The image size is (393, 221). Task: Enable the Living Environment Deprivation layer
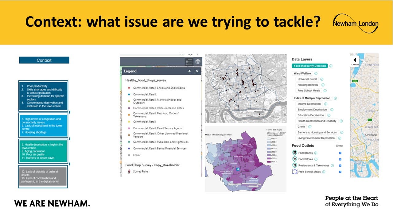click(x=316, y=138)
